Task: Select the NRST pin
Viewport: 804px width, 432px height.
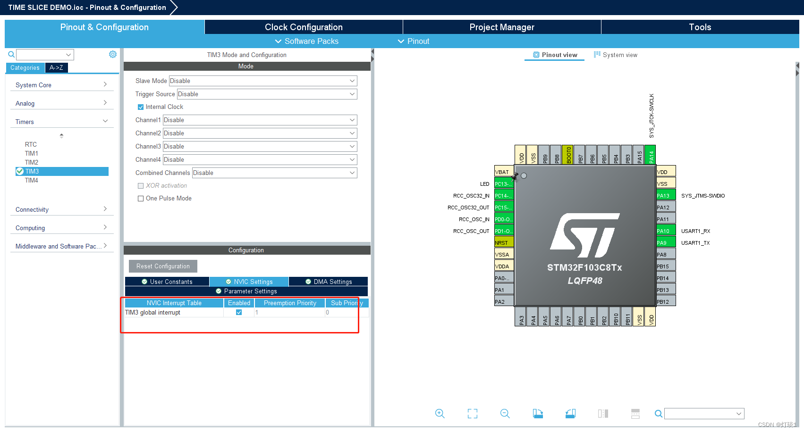Action: coord(504,242)
